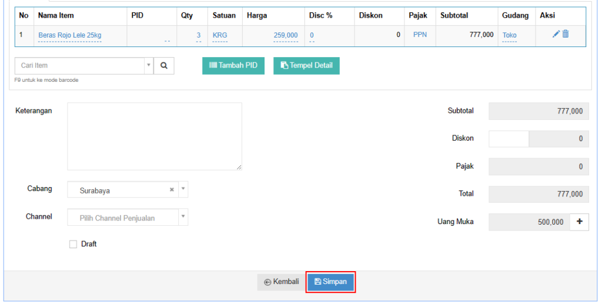Delete item row using trash icon
Image resolution: width=602 pixels, height=307 pixels.
click(566, 34)
